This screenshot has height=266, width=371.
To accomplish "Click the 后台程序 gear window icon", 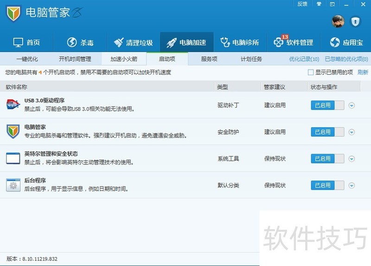I will tap(13, 185).
